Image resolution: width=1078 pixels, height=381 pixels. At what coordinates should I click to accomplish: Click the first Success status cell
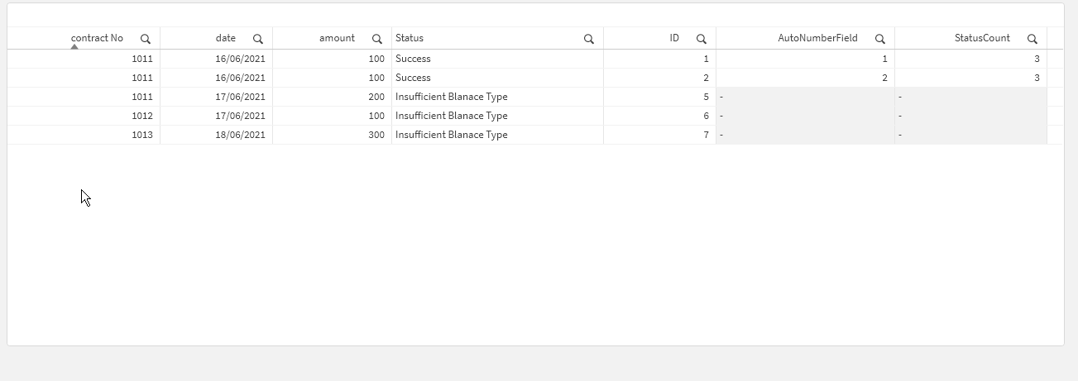point(413,59)
